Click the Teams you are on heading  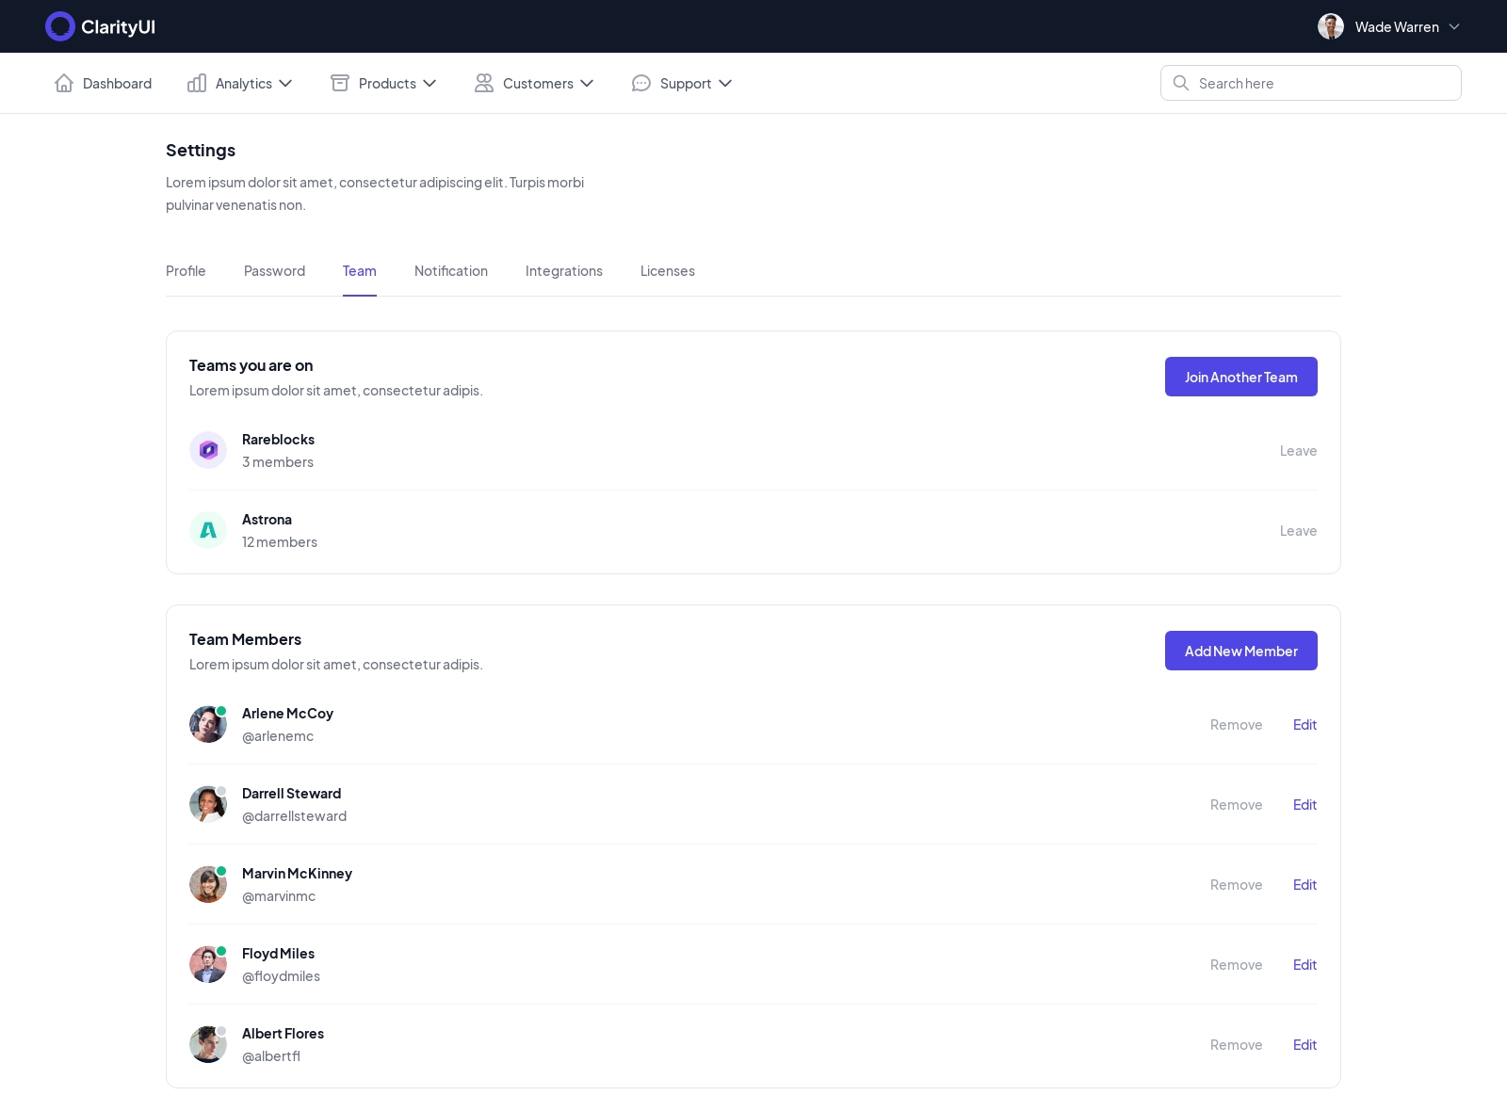pyautogui.click(x=251, y=365)
